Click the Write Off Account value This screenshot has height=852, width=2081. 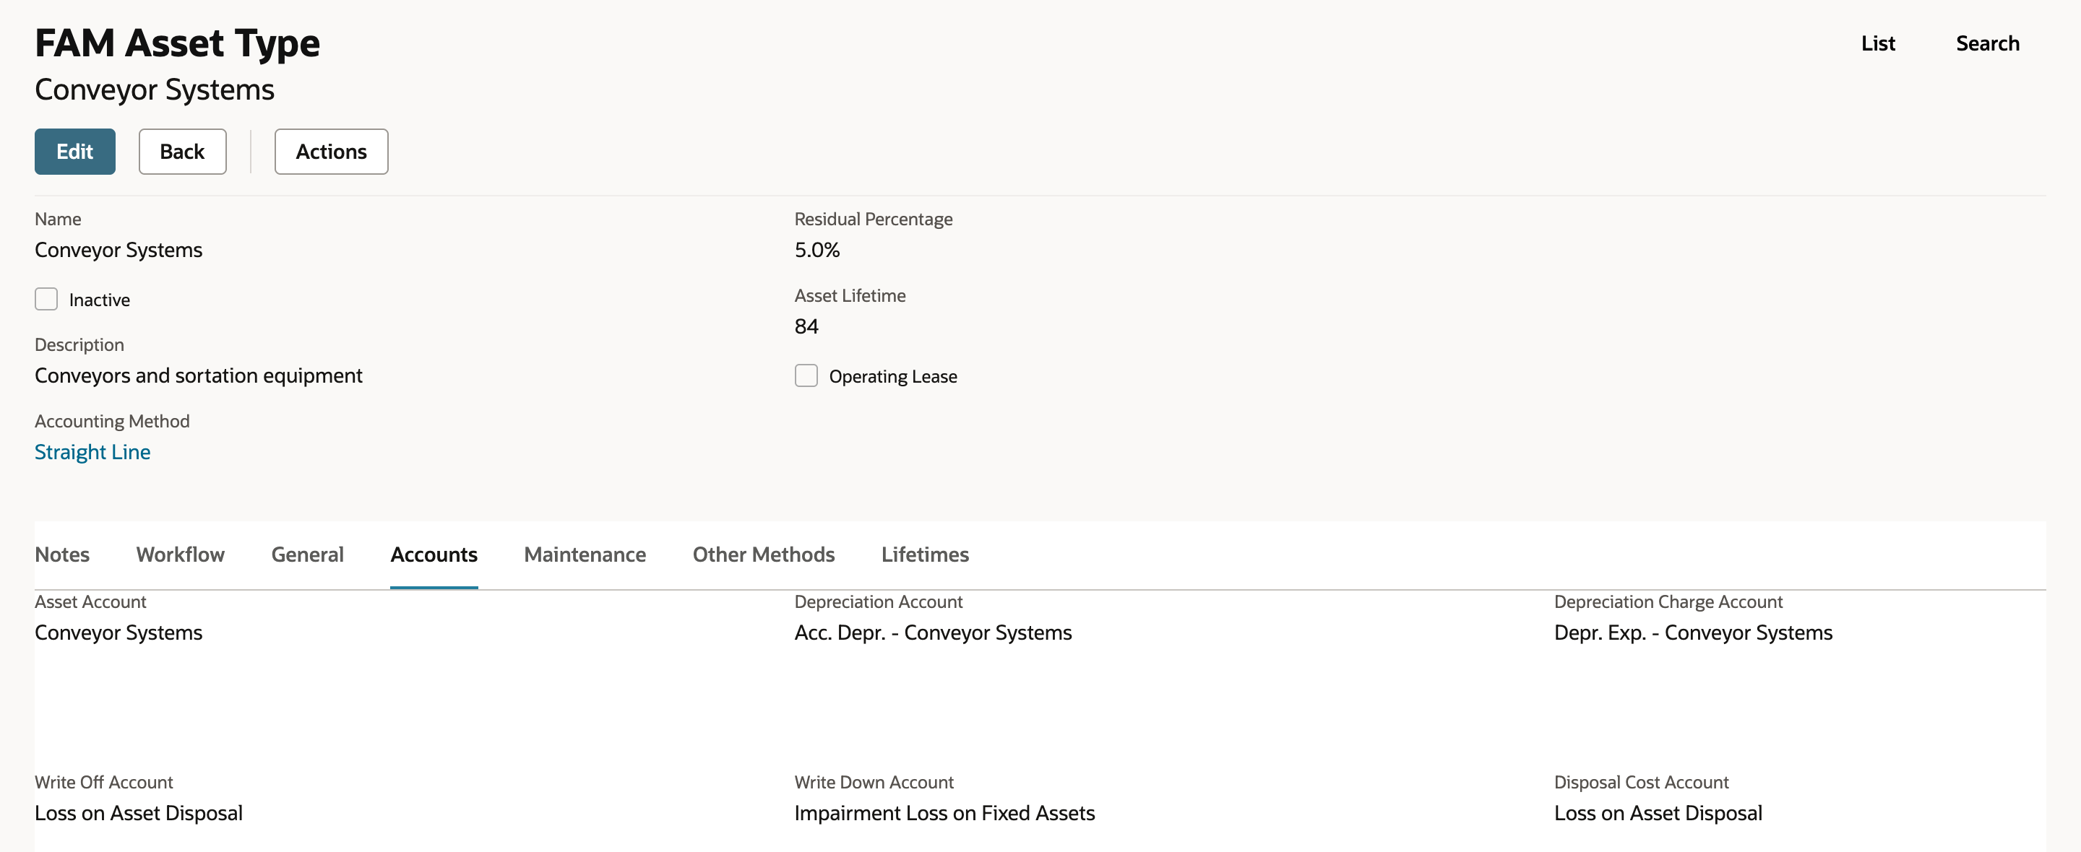click(138, 813)
